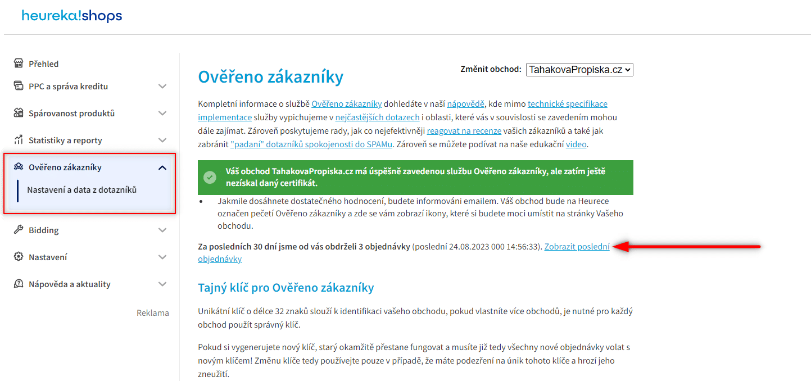
Task: Expand the Nastavení chevron
Action: coord(162,257)
